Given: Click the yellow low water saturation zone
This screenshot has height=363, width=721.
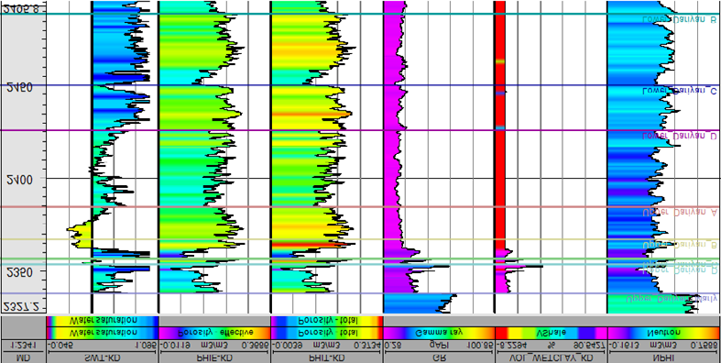Looking at the screenshot, I should [81, 234].
